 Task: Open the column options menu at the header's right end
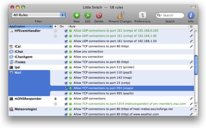(x=191, y=26)
